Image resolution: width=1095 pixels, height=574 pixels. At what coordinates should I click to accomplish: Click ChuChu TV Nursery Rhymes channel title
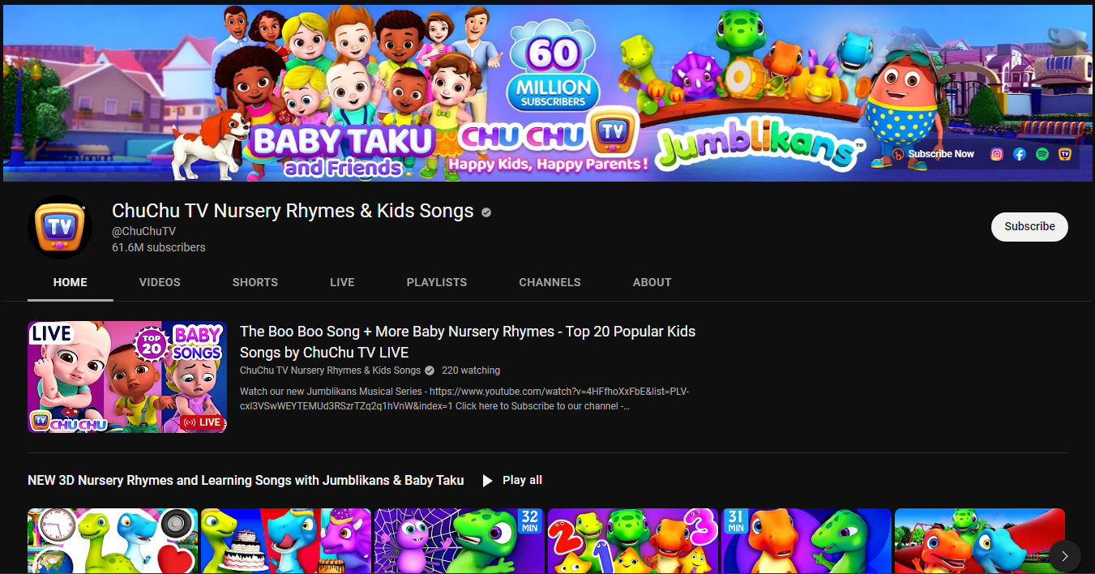click(x=293, y=211)
